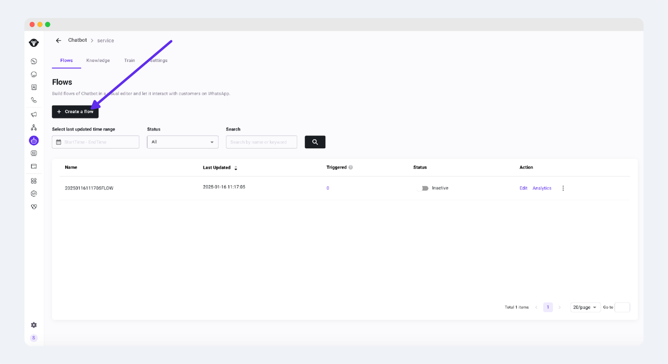This screenshot has height=364, width=668.
Task: Click the back arrow next to Chatbot
Action: 58,41
